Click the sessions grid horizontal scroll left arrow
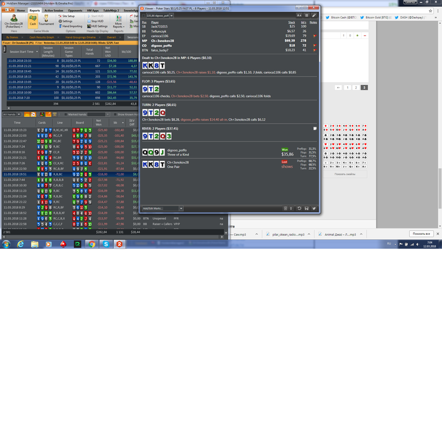 [8, 108]
